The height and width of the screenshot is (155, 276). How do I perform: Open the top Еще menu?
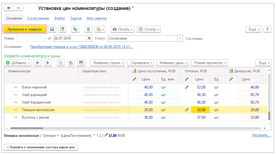tap(253, 29)
